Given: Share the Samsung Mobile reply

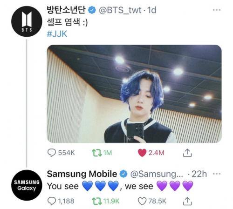Looking at the screenshot, I should point(187,201).
